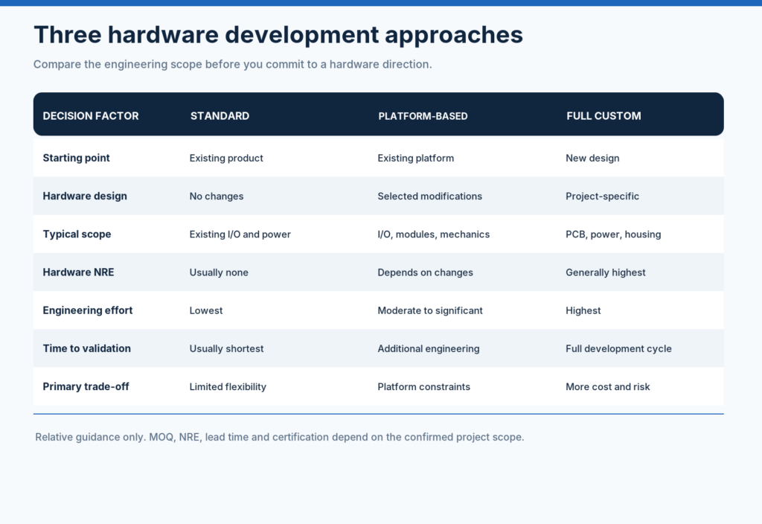The width and height of the screenshot is (762, 524).
Task: Click the 'Additional engineering' cell
Action: point(429,348)
